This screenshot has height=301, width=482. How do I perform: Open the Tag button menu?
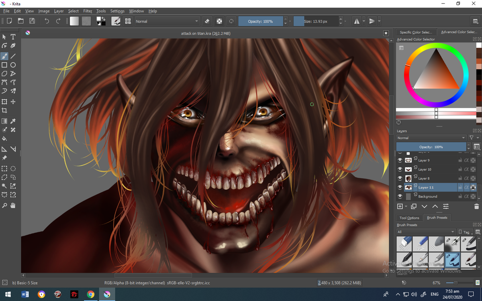pyautogui.click(x=464, y=232)
